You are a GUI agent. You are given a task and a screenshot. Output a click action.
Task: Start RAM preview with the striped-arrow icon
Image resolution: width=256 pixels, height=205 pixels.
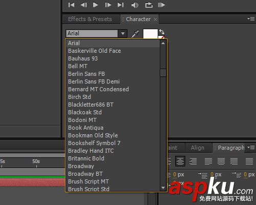(x=161, y=5)
